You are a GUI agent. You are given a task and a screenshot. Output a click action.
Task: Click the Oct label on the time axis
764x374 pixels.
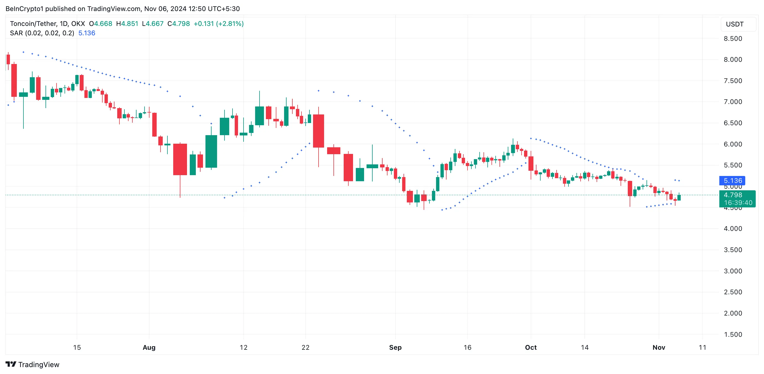(x=531, y=347)
